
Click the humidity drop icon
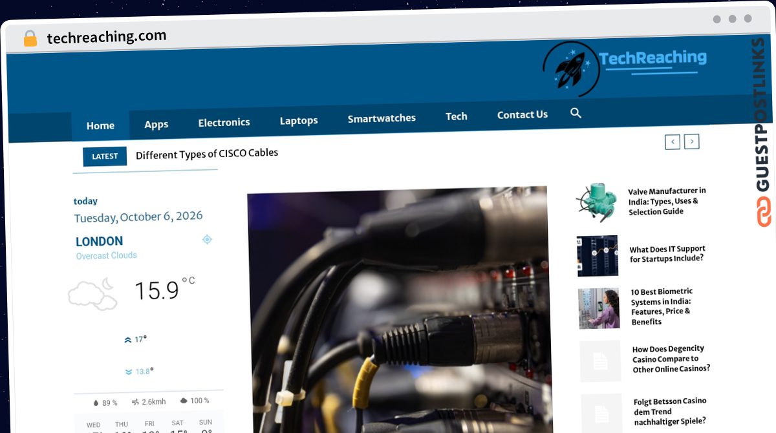coord(96,403)
